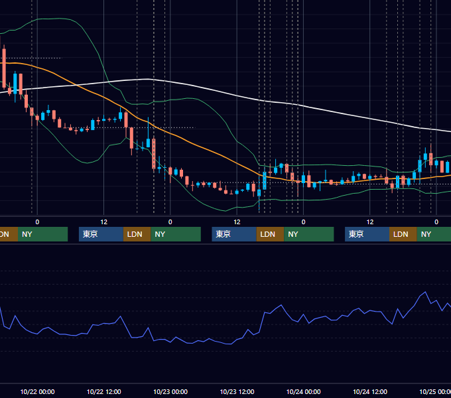
Task: Select NY session bar spanning 10/22 midnight
Action: (x=43, y=234)
